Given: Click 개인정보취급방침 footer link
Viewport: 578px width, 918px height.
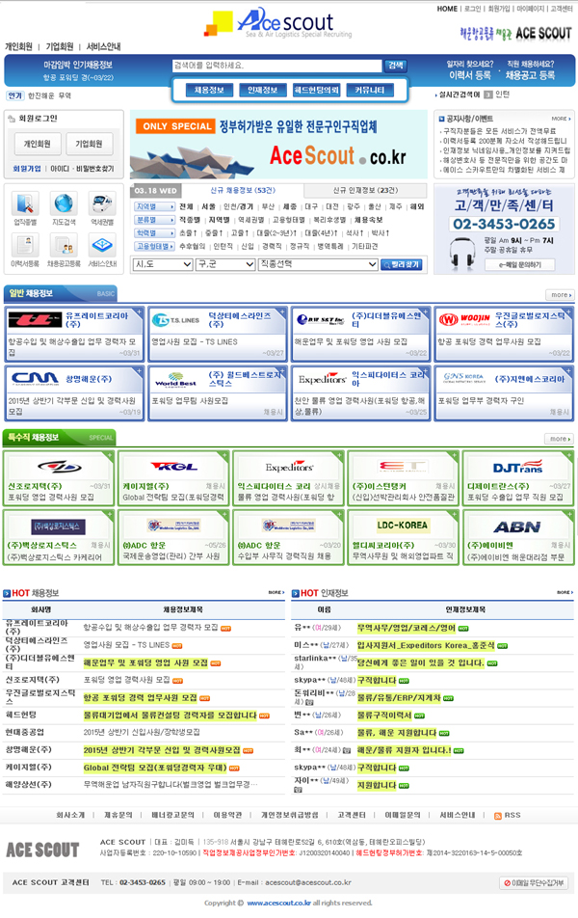Looking at the screenshot, I should click(290, 815).
